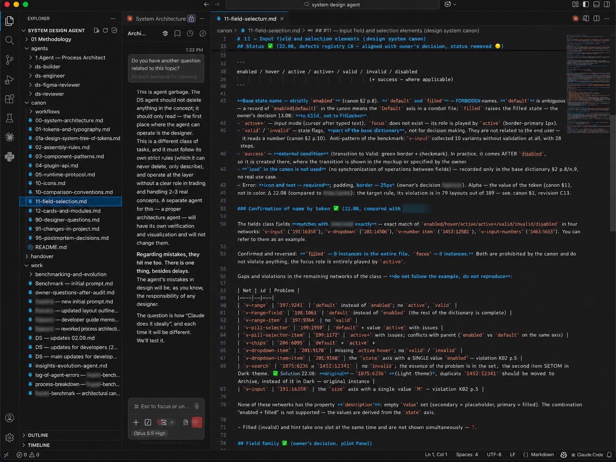Image resolution: width=616 pixels, height=462 pixels.
Task: Open chat history clock icon
Action: (190, 33)
